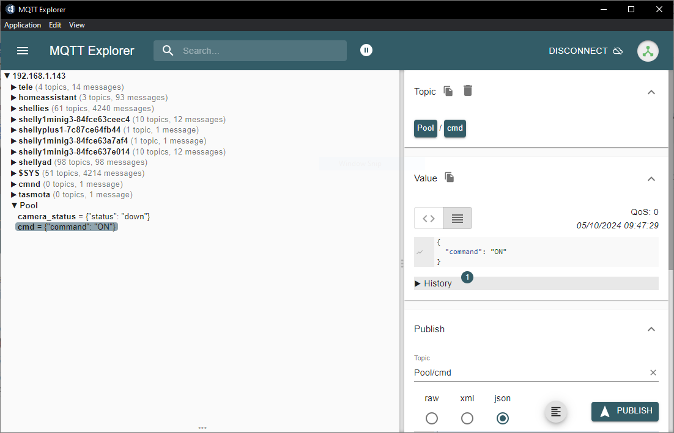
Task: Switch value view to raw lines icon
Action: [x=457, y=219]
